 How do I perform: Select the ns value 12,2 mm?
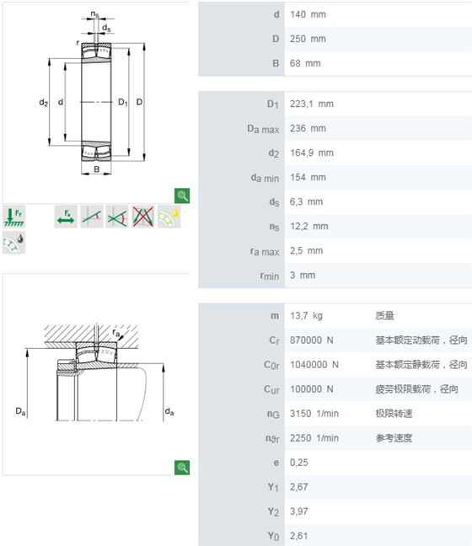pos(309,226)
